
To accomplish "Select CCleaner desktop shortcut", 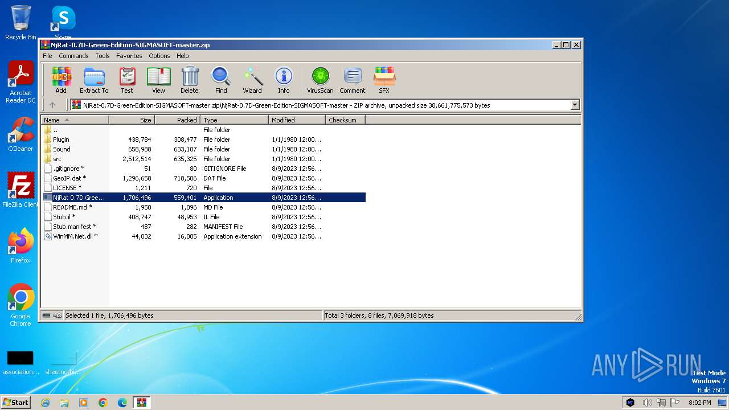I will [x=21, y=134].
